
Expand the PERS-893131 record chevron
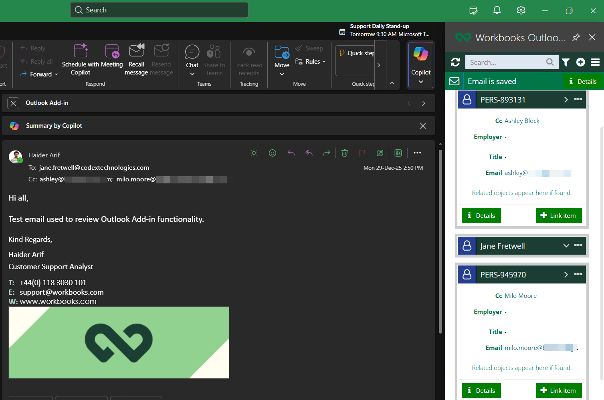(566, 100)
